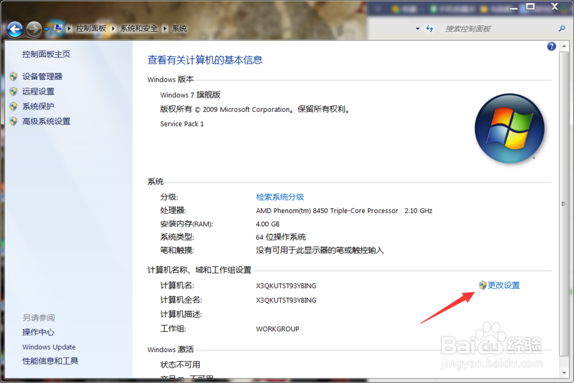Open the blue help question mark icon
The height and width of the screenshot is (383, 574).
(551, 47)
